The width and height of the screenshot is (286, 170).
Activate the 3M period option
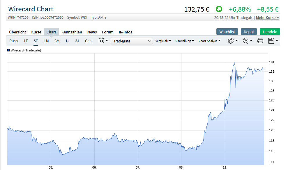[57, 41]
